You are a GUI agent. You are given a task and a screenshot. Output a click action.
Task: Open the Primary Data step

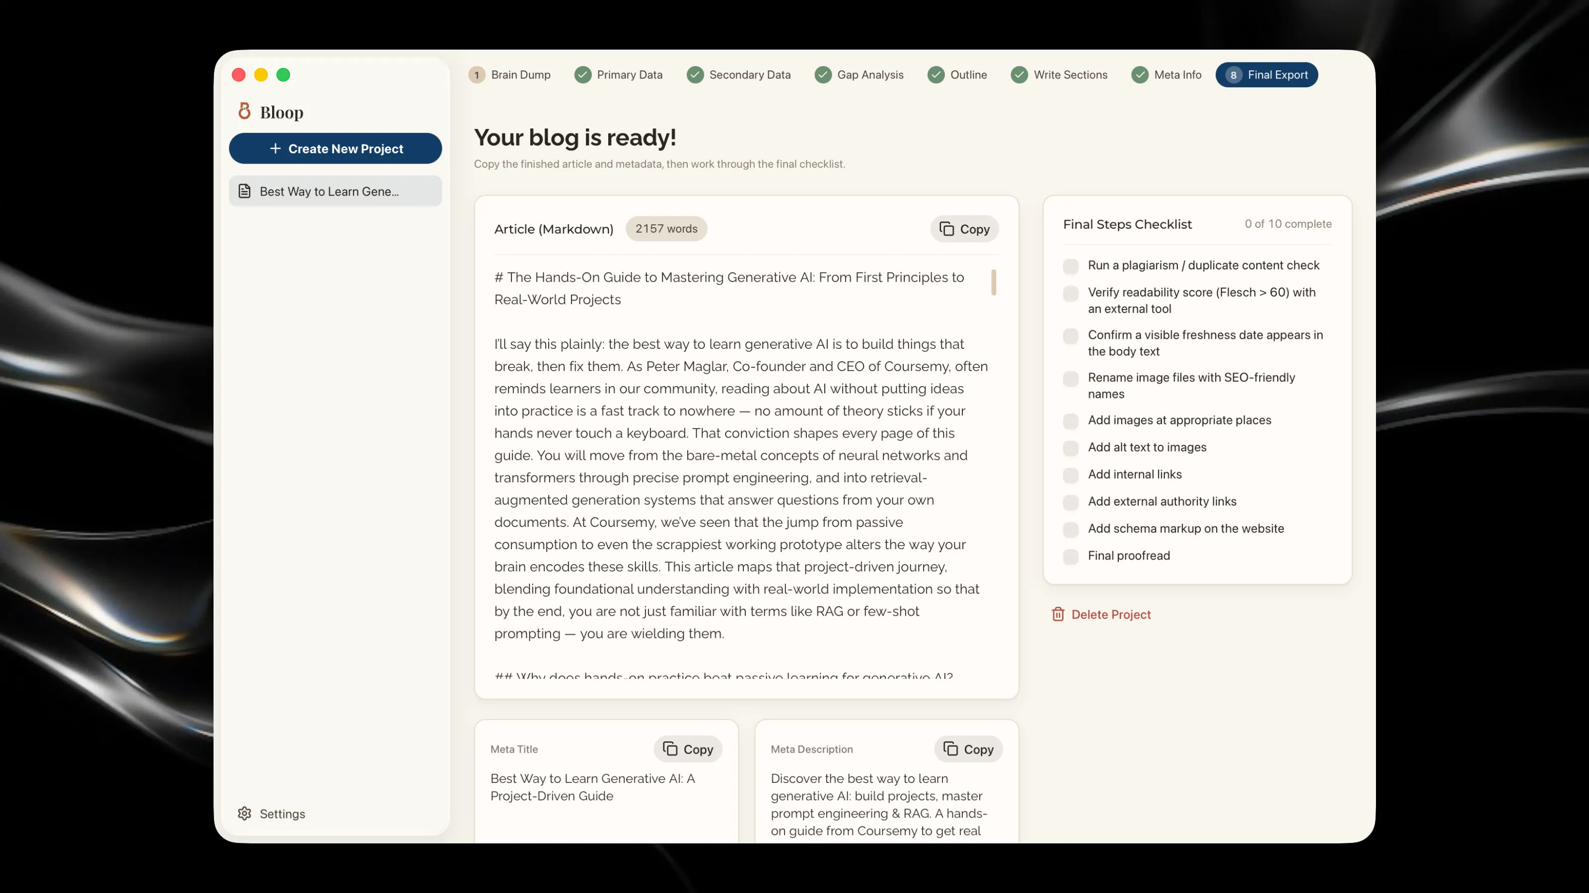pos(619,74)
